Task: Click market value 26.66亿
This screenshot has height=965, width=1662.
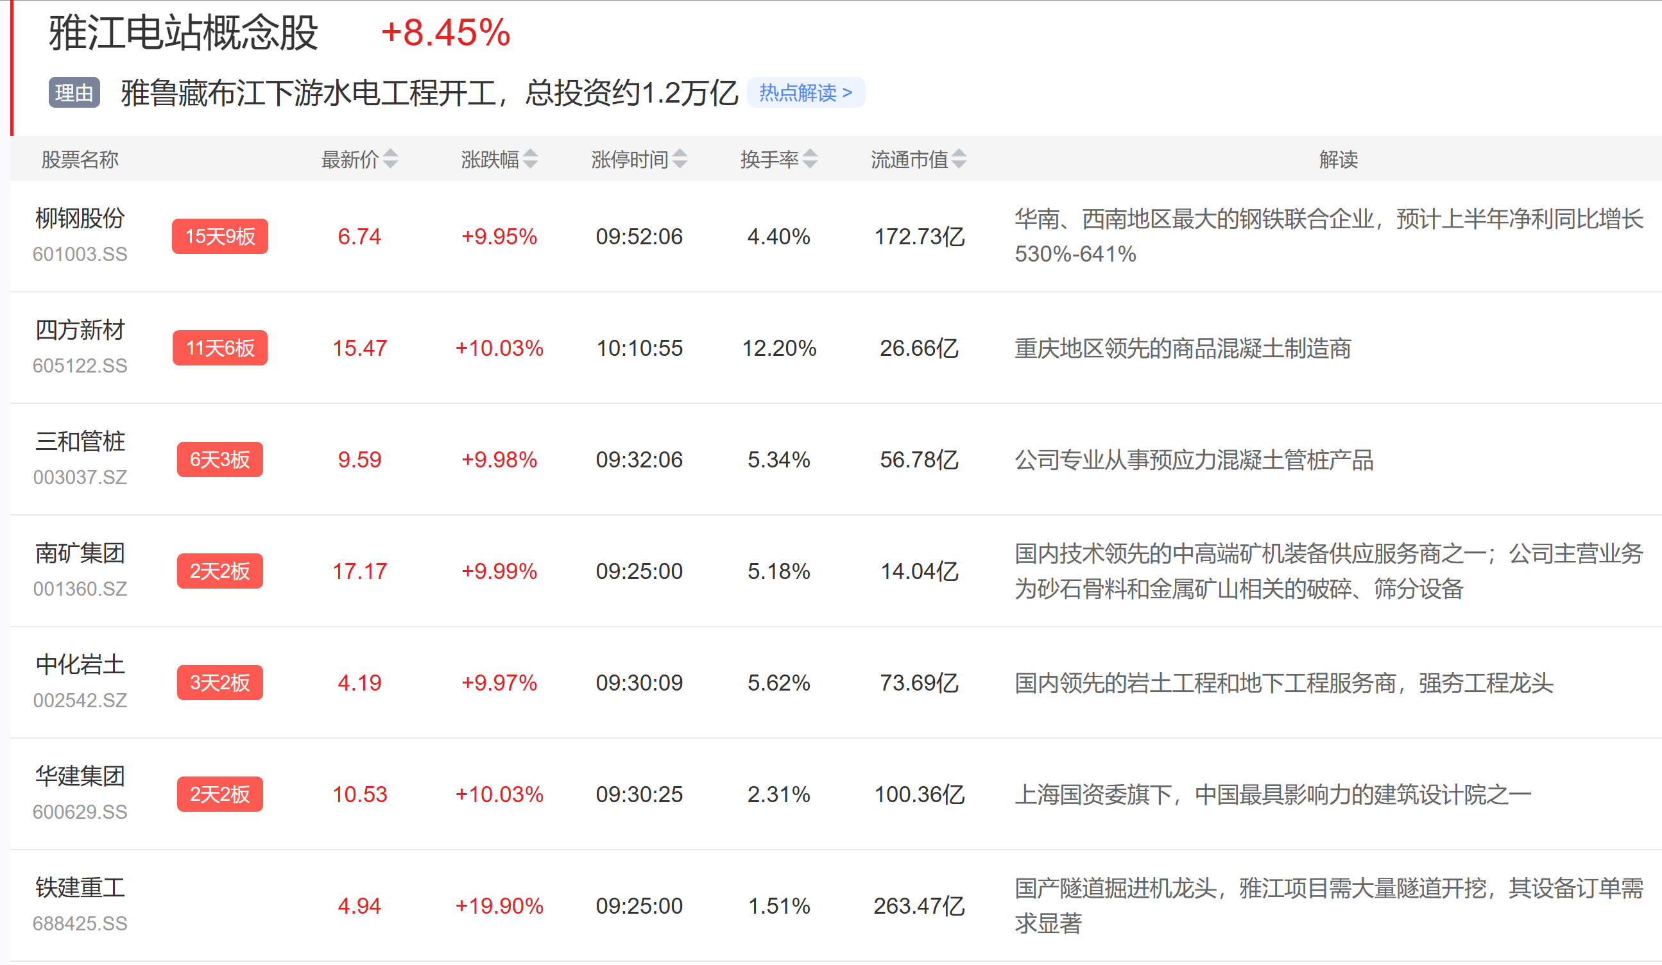Action: [x=919, y=348]
